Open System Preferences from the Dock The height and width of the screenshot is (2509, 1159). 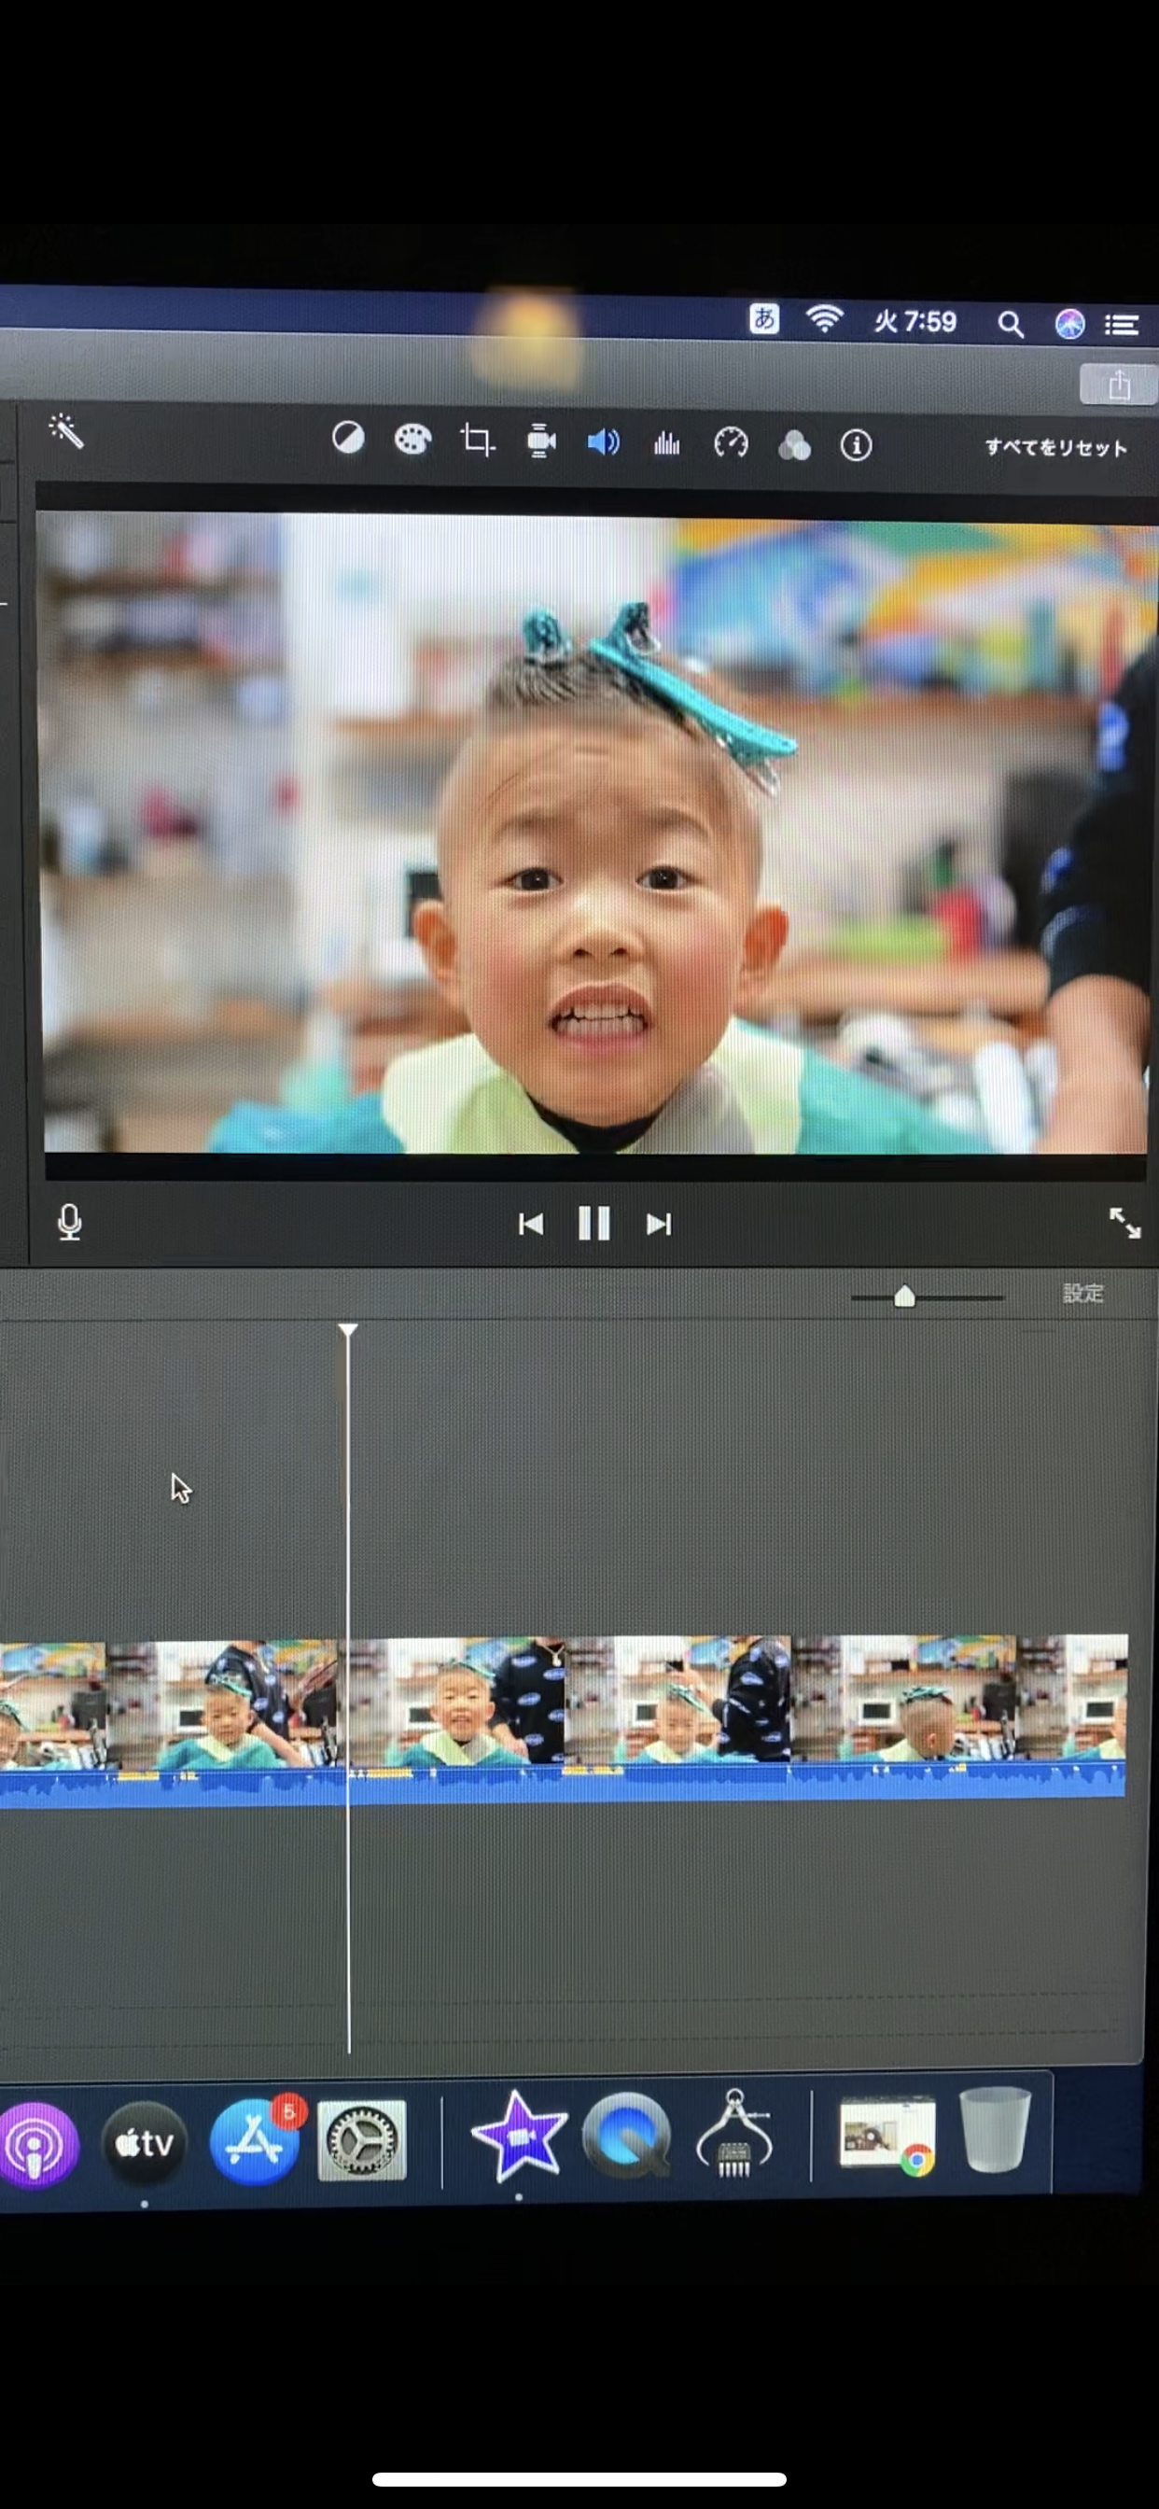tap(361, 2140)
